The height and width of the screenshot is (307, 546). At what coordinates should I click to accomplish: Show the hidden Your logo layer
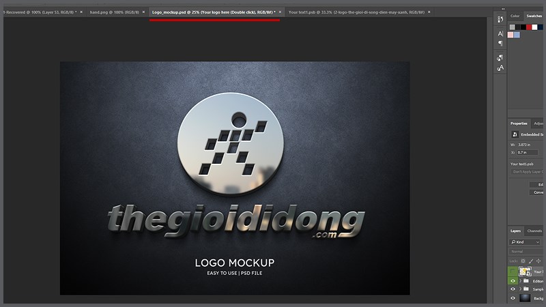513,272
